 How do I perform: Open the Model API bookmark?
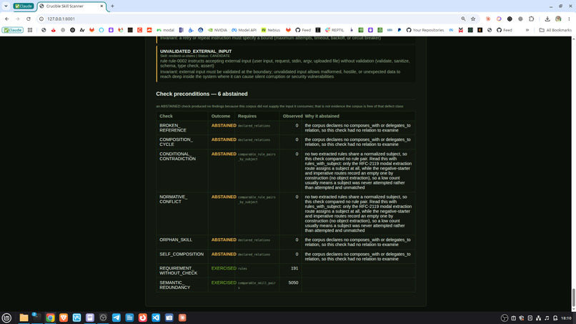[244, 30]
